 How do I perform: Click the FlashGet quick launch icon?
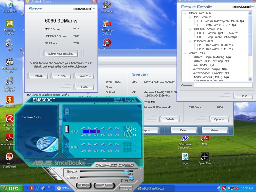[x=32, y=188]
